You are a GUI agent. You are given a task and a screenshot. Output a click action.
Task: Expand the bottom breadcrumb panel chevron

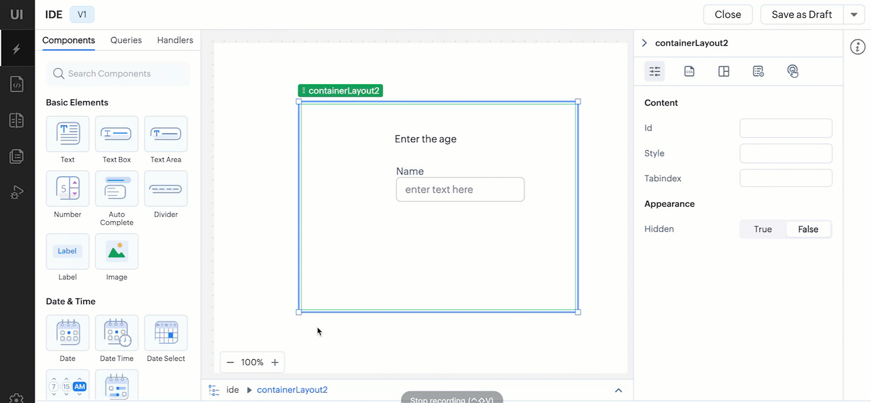(619, 390)
